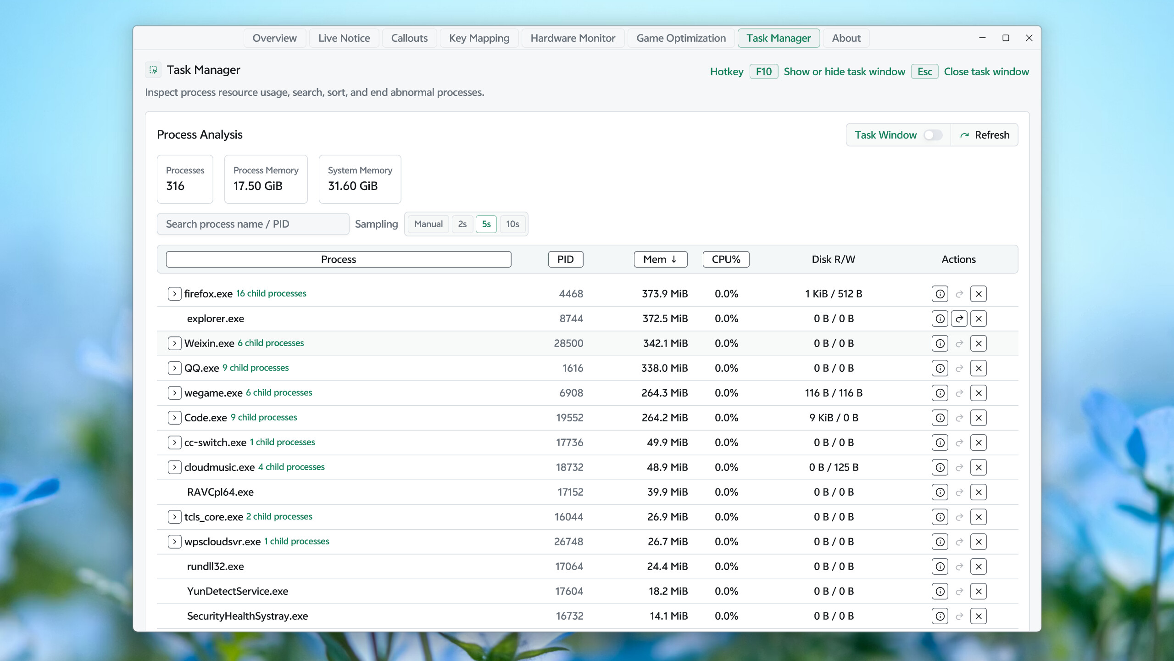View info for cc-switch.exe
The width and height of the screenshot is (1174, 661).
click(940, 443)
